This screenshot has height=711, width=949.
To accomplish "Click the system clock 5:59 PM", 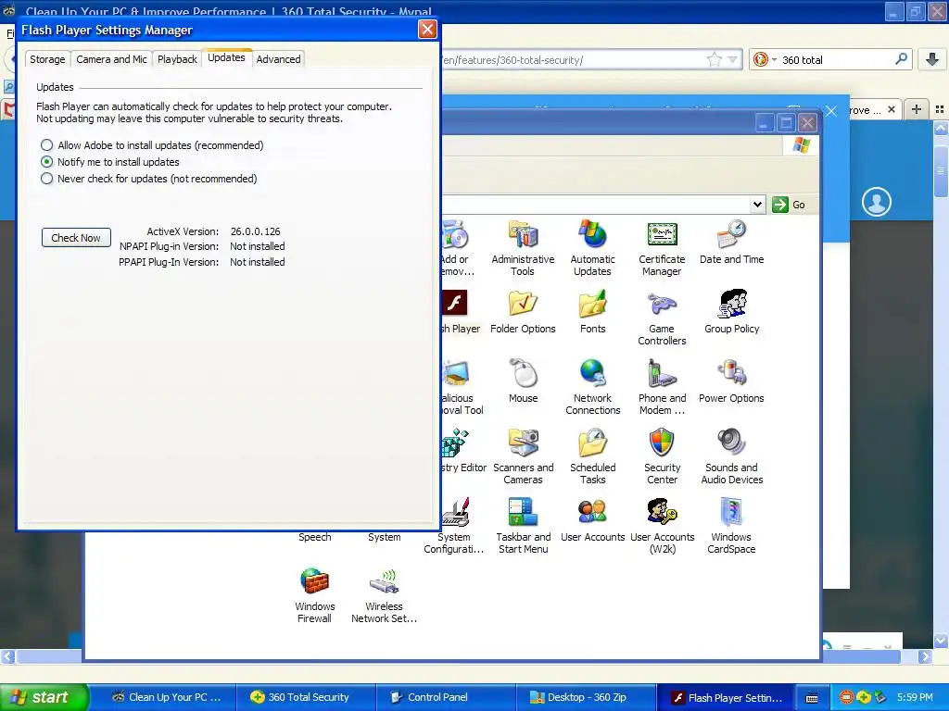I will (915, 697).
